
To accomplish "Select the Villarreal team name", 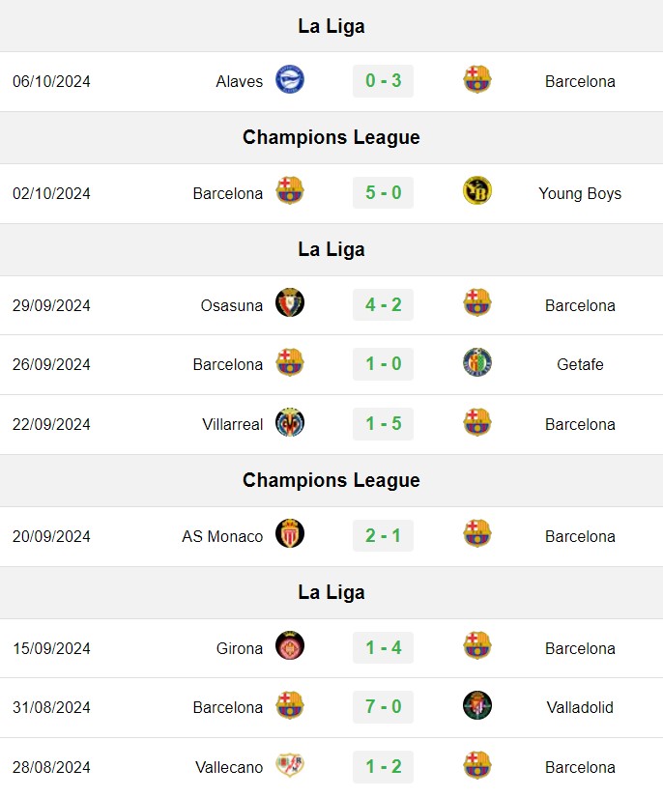I will point(233,424).
